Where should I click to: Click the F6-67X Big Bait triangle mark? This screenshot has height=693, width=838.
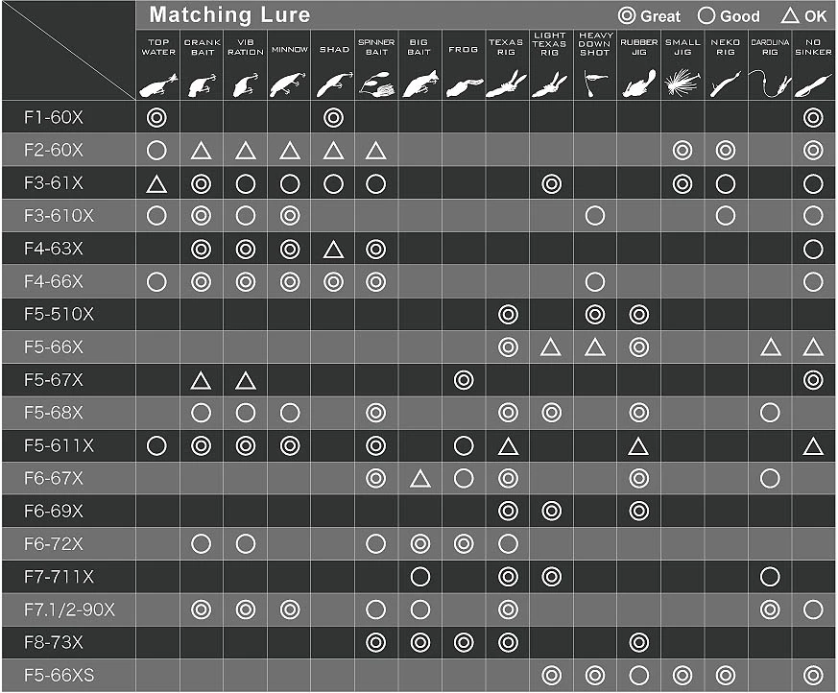pyautogui.click(x=419, y=479)
